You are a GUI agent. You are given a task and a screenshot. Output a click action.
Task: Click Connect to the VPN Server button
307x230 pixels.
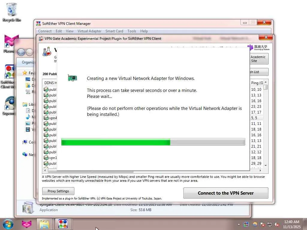tap(226, 193)
